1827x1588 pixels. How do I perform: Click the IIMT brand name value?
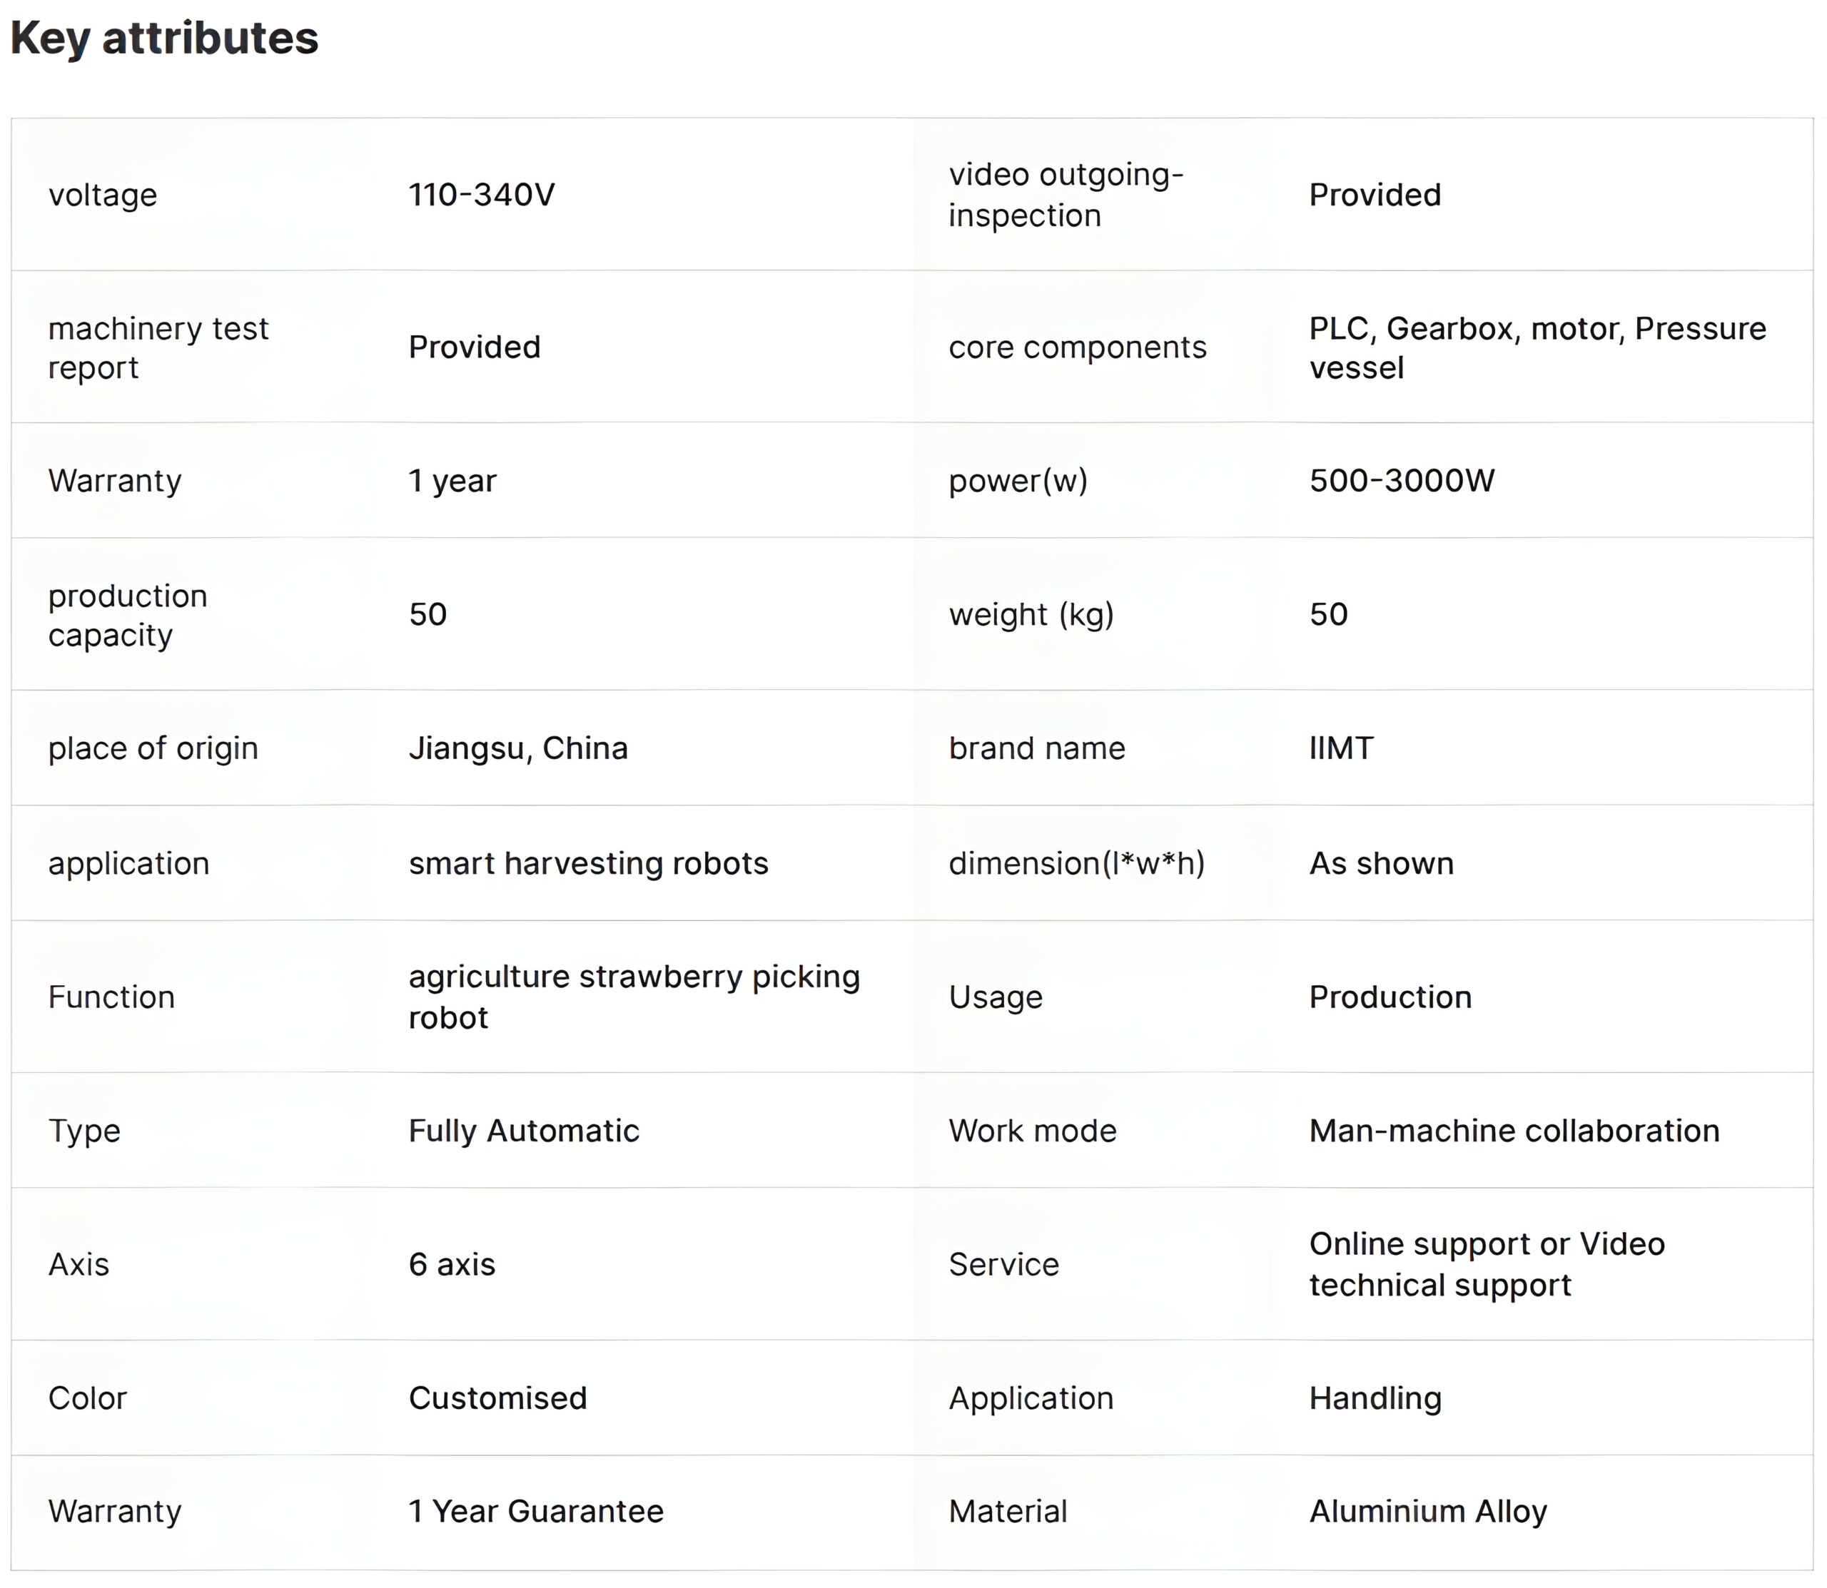click(x=1341, y=748)
